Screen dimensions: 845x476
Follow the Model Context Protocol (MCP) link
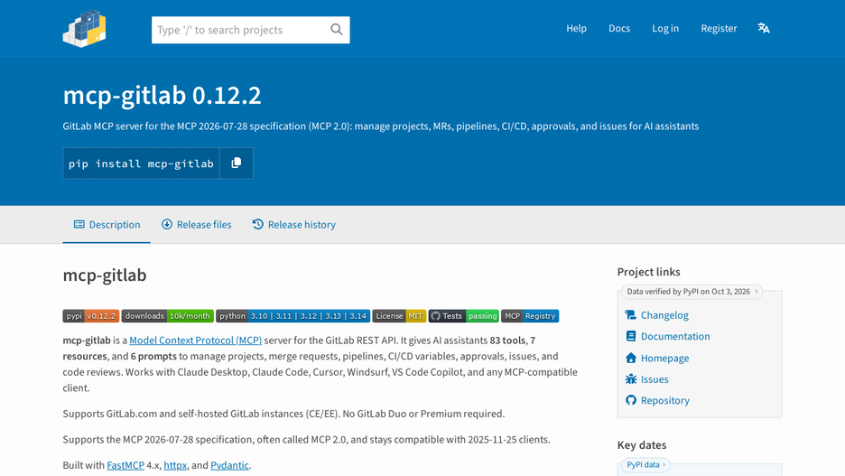(x=196, y=341)
